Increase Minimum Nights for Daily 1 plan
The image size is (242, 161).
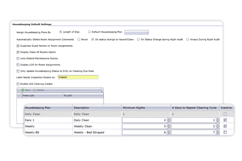(169, 119)
